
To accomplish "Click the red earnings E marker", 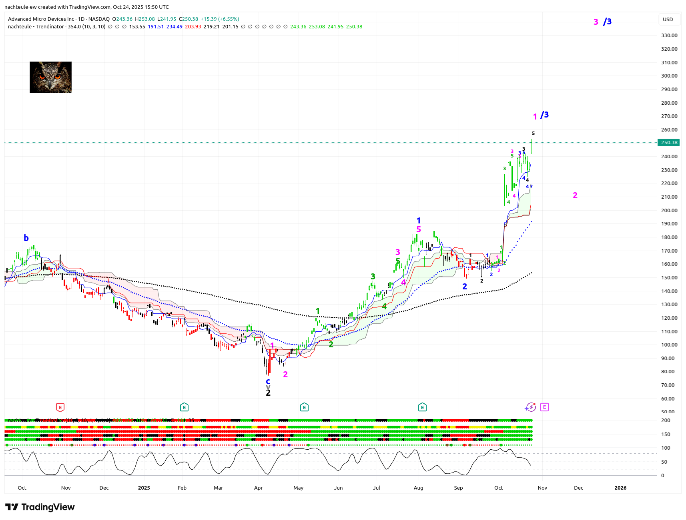I will pyautogui.click(x=60, y=407).
